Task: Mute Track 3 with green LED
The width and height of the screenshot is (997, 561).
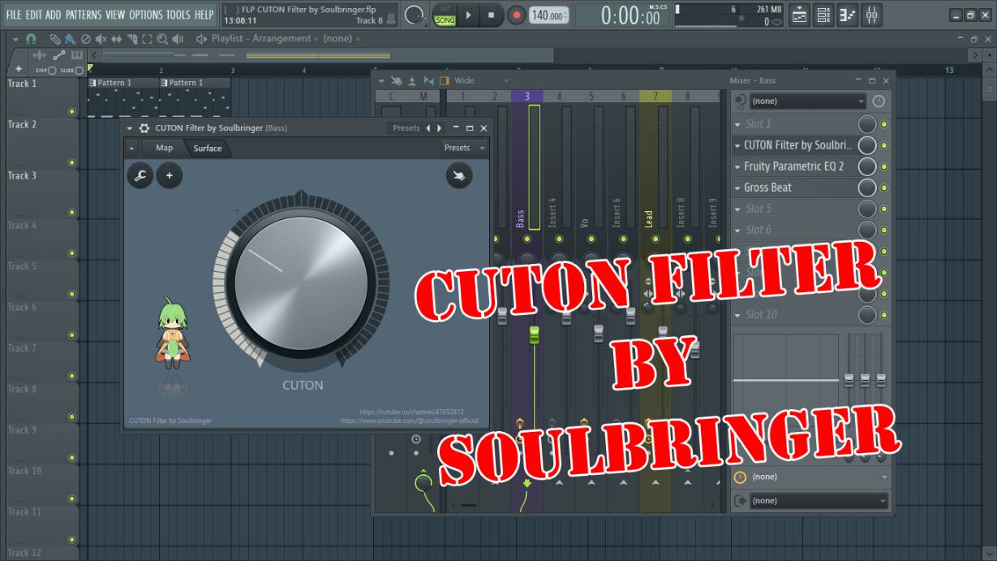Action: (71, 212)
